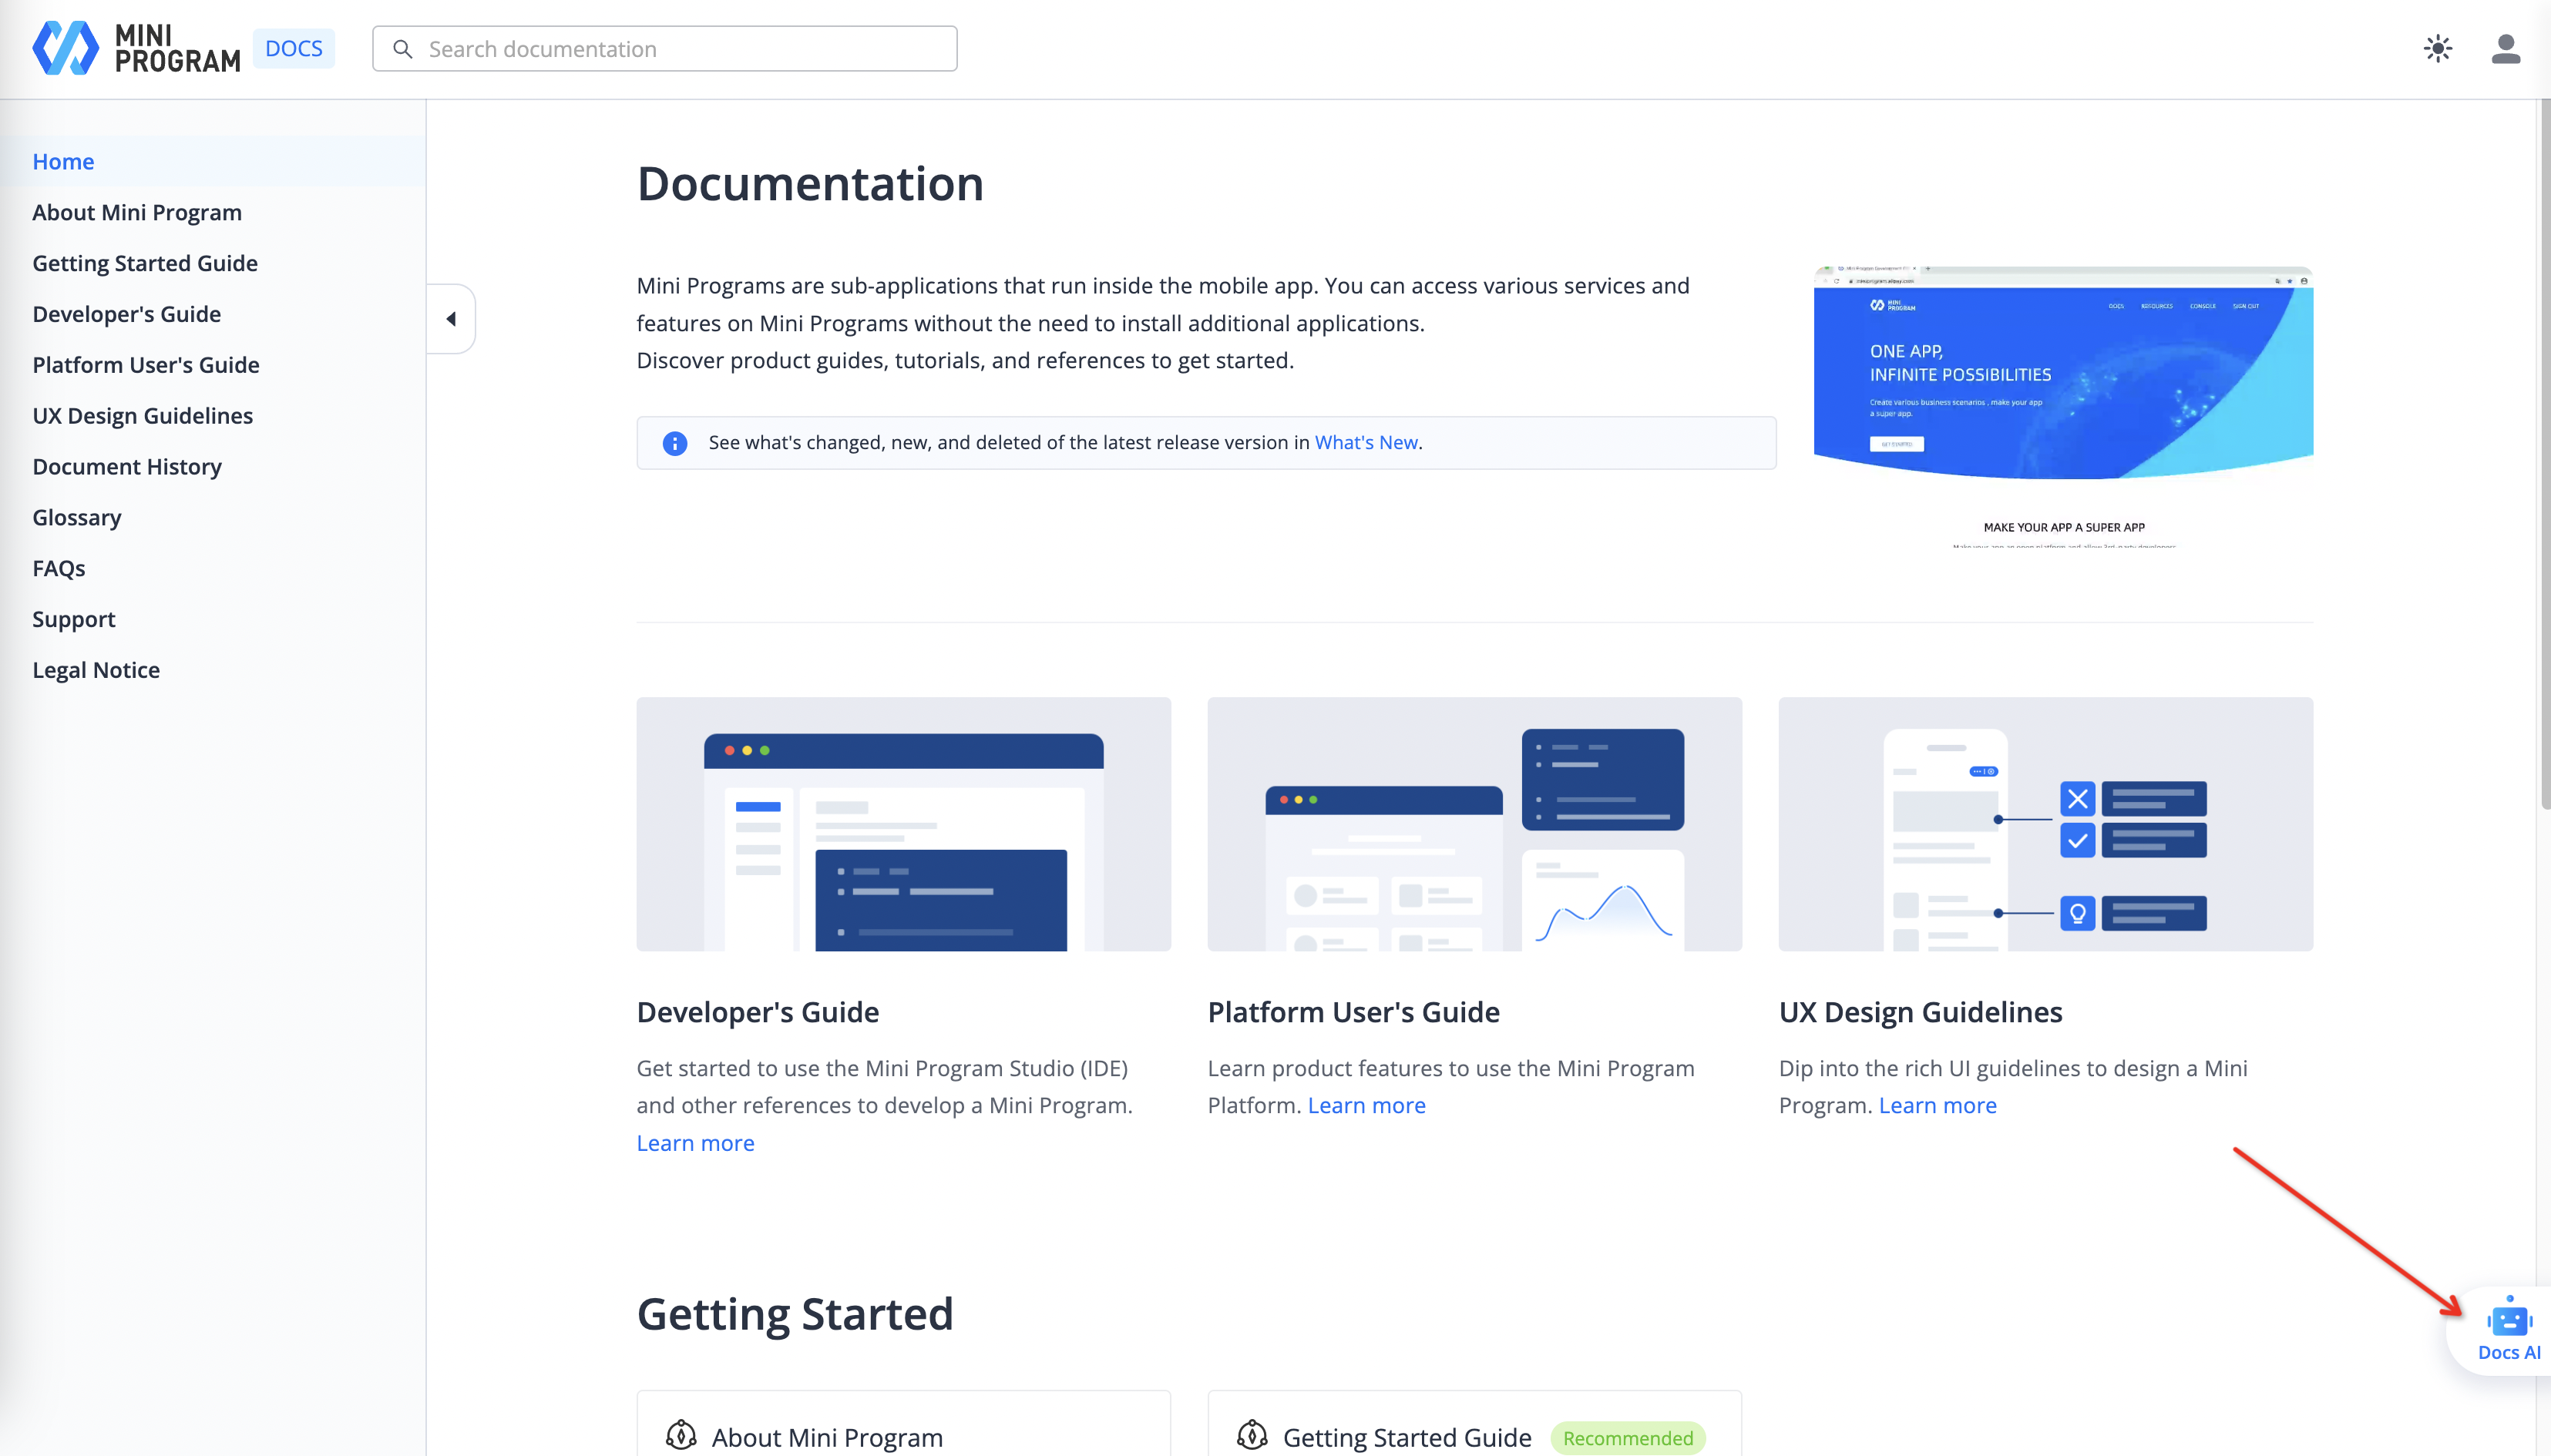Click the rocket icon beside Getting Started Guide card
This screenshot has width=2551, height=1456.
coord(1252,1436)
